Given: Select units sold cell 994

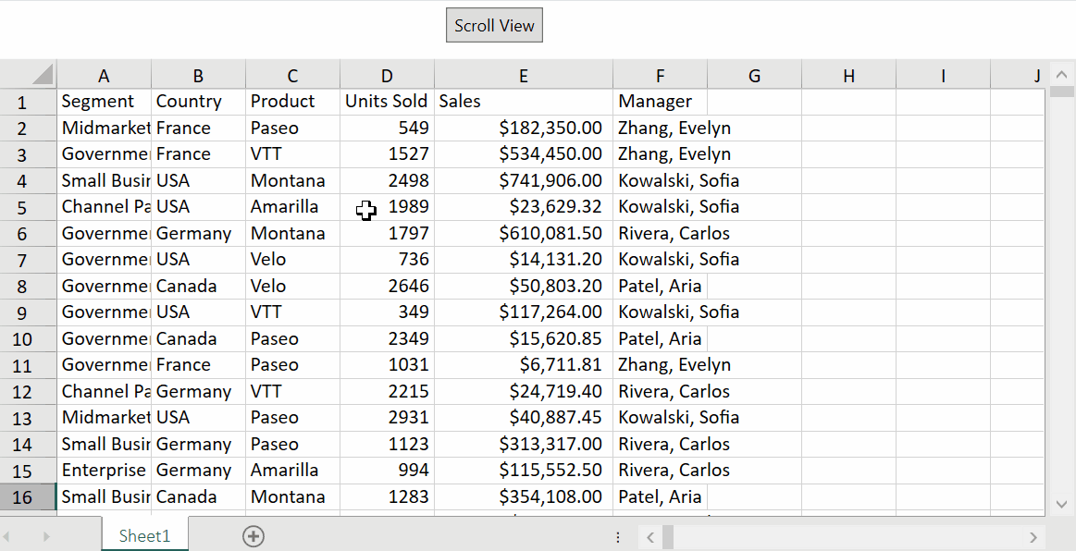Looking at the screenshot, I should pos(387,471).
